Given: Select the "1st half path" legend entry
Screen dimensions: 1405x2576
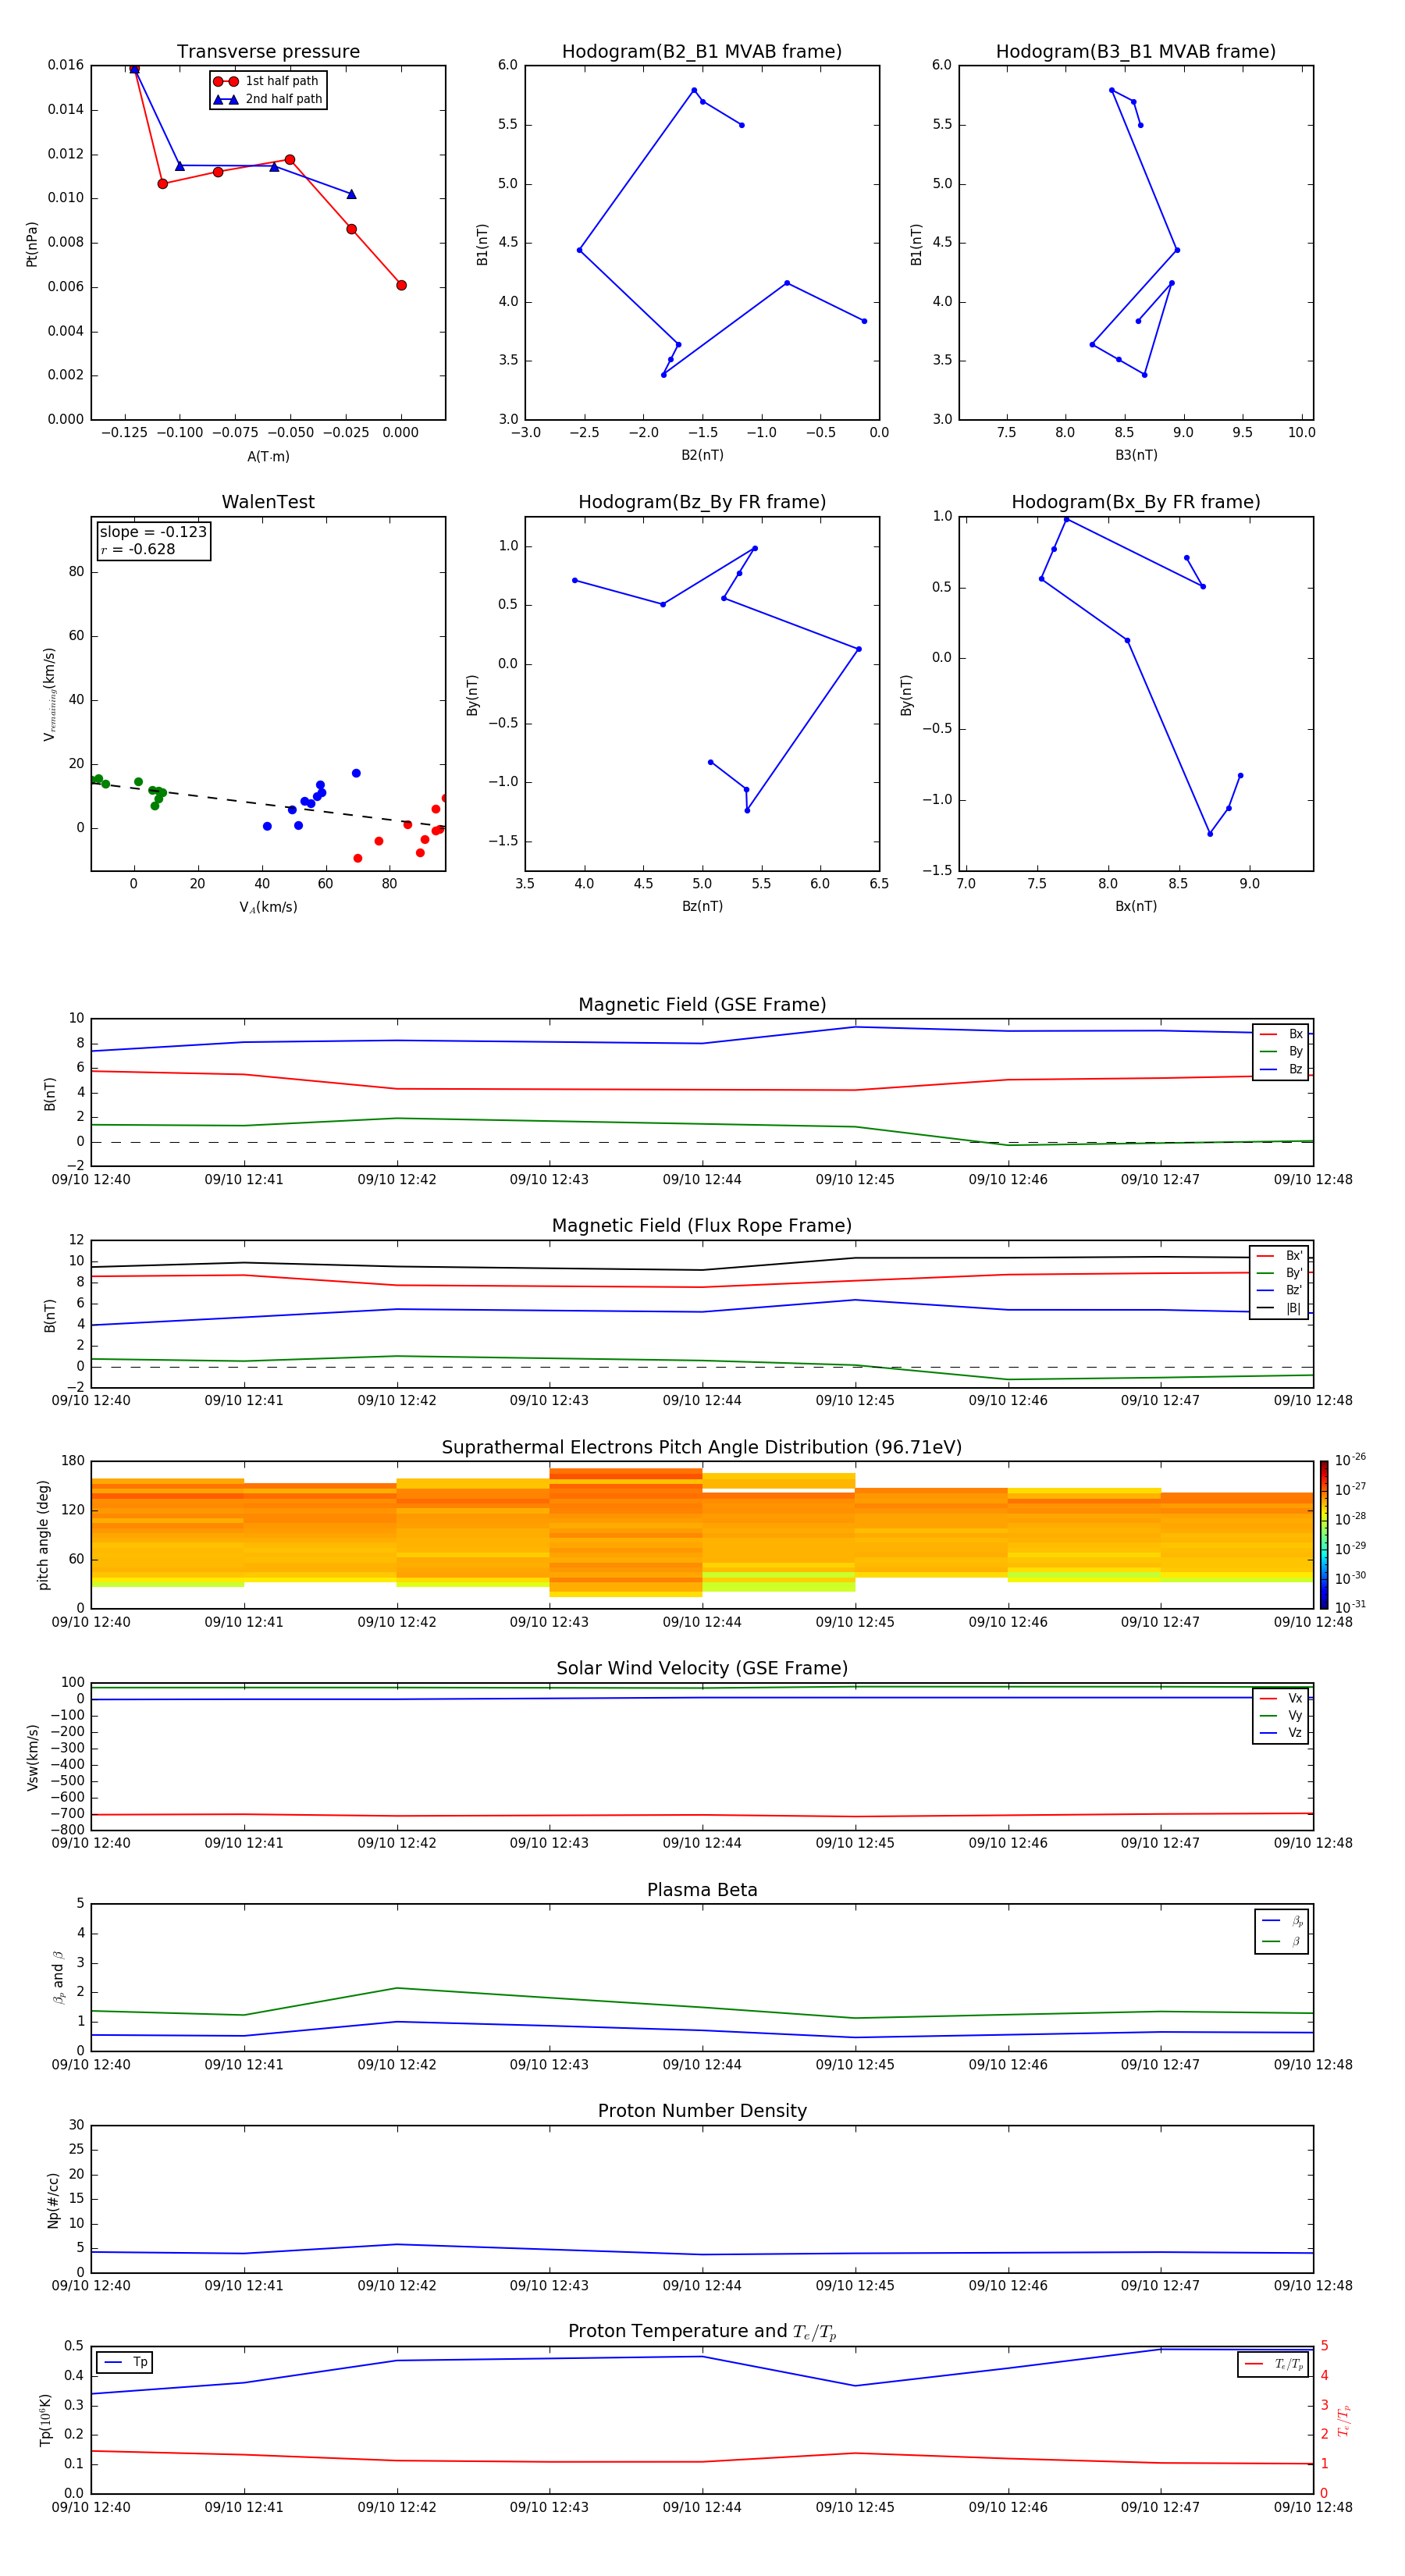Looking at the screenshot, I should coord(266,81).
